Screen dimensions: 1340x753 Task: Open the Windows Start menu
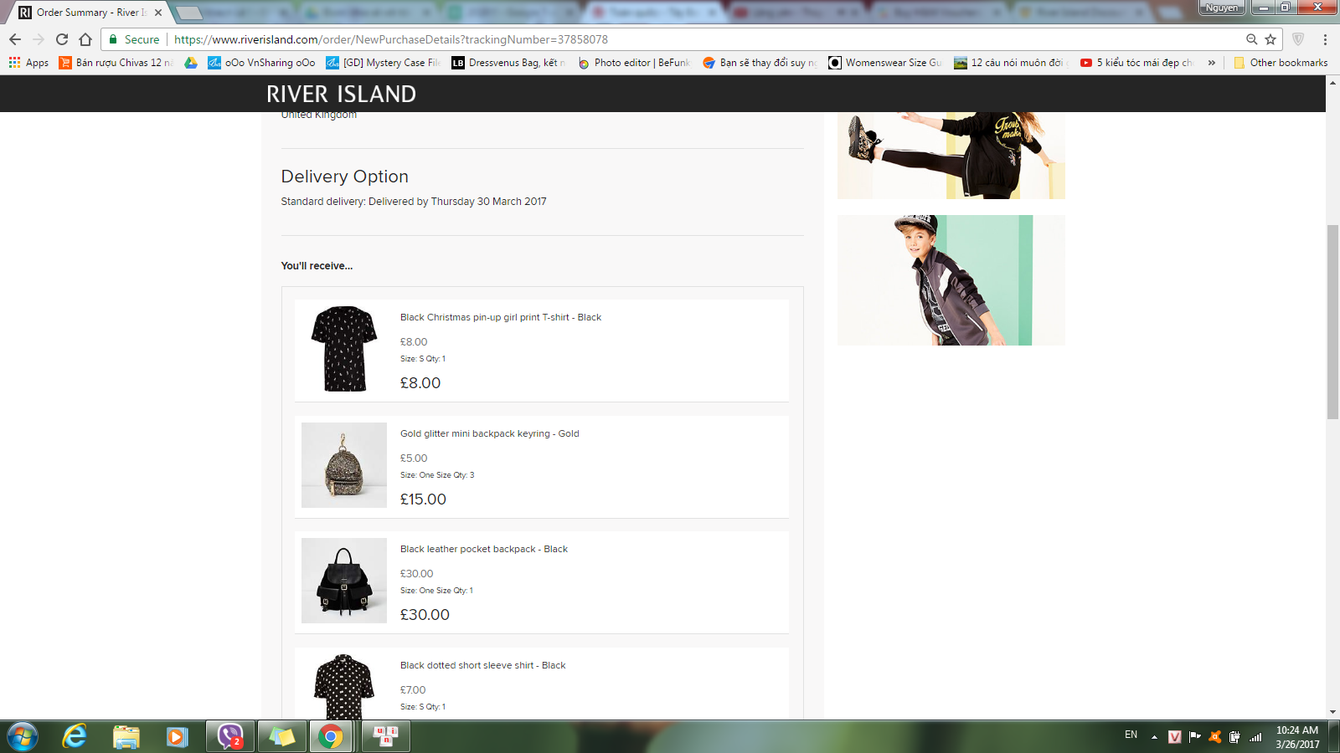(x=23, y=736)
